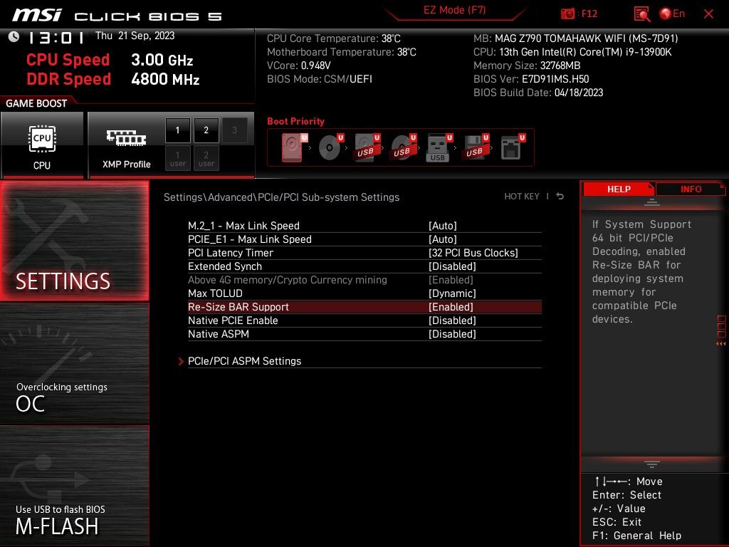This screenshot has width=729, height=547.
Task: Select the optical disc boot device icon
Action: 330,147
